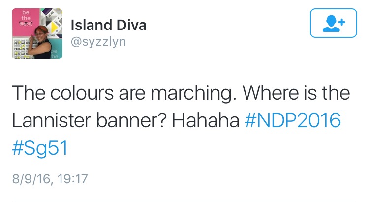Click the time 19:17
369x202 pixels.
[x=72, y=178]
